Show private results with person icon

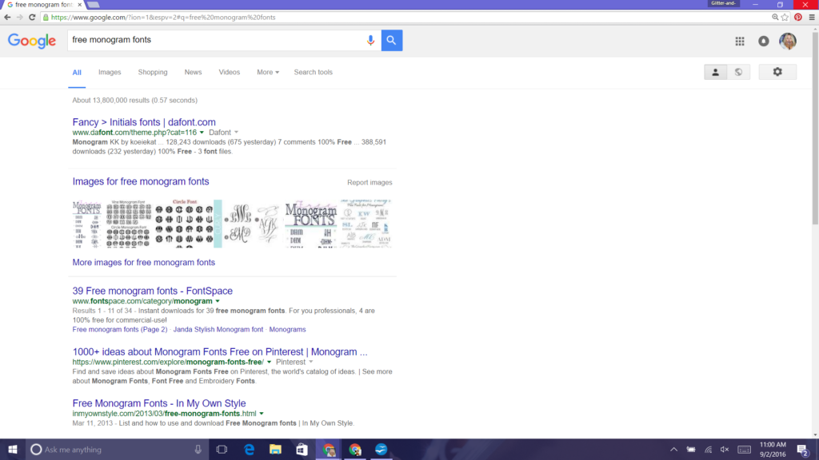tap(716, 72)
